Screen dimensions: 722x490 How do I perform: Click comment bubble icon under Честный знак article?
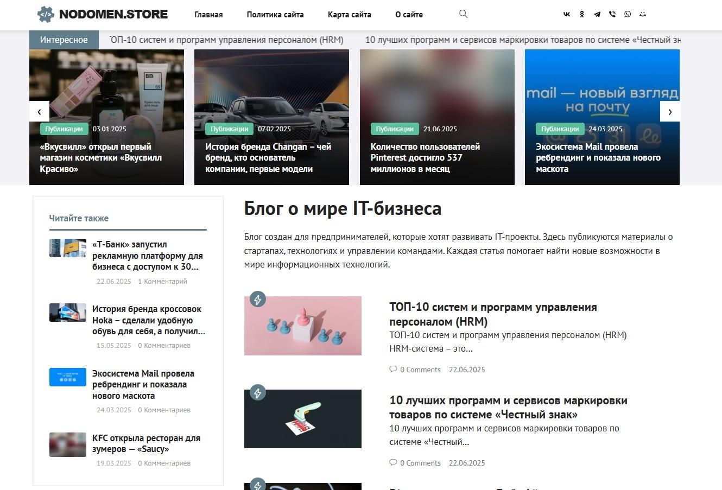[393, 463]
